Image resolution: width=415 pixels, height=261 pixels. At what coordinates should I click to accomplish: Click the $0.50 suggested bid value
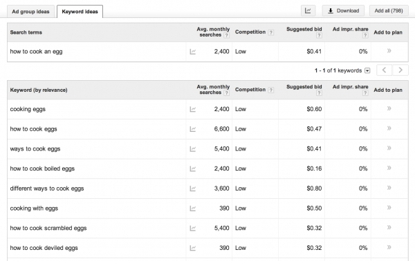click(x=314, y=208)
